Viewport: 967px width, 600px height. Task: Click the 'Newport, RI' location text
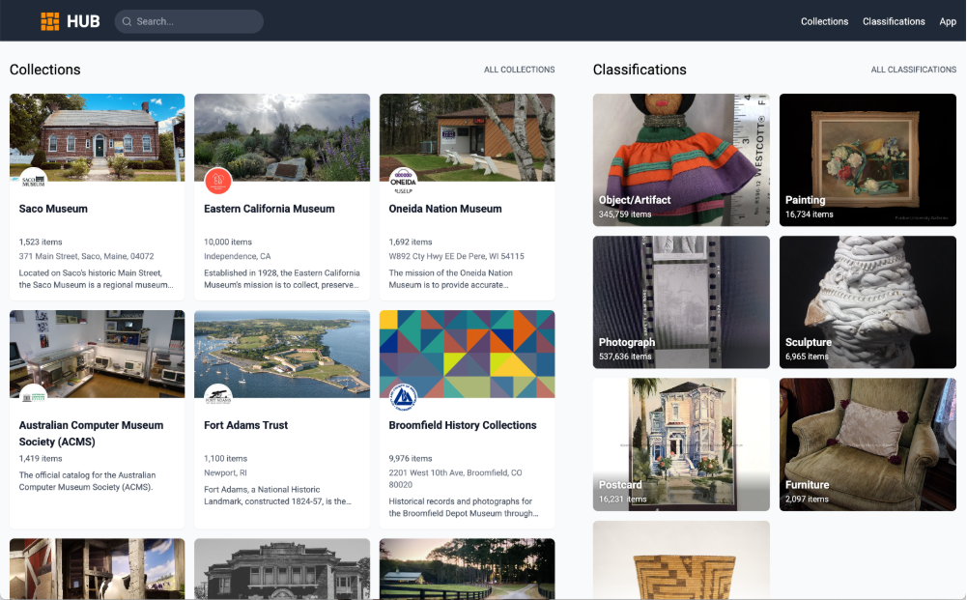click(x=225, y=472)
